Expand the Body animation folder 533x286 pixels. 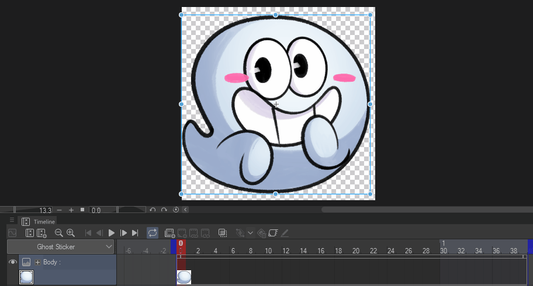coord(38,263)
